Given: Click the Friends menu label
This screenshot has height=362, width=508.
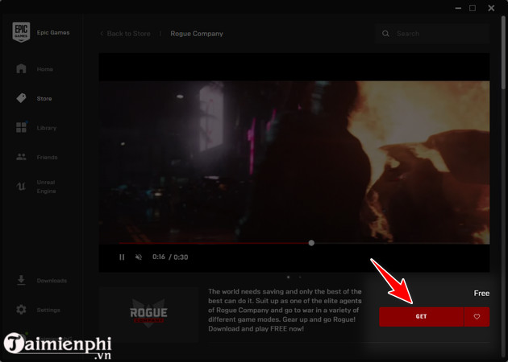Looking at the screenshot, I should [x=47, y=158].
